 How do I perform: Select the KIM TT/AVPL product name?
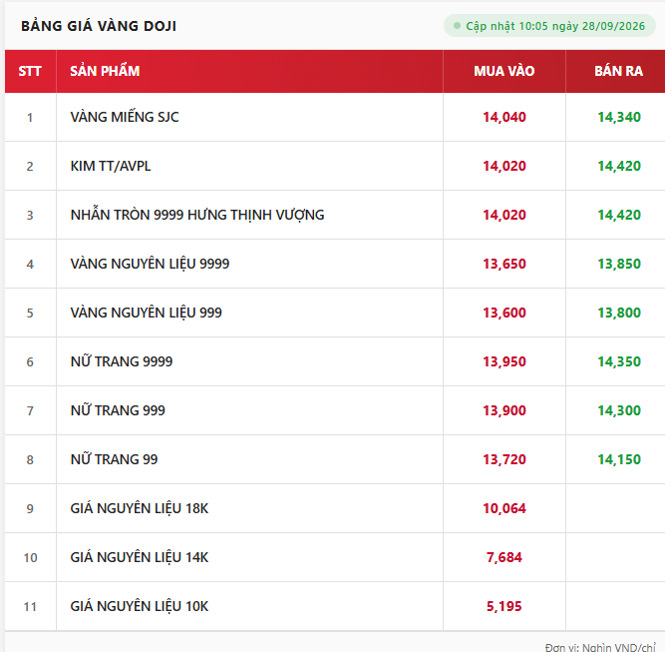pos(111,166)
